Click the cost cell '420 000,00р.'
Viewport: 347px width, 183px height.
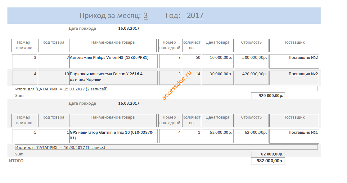click(251, 78)
